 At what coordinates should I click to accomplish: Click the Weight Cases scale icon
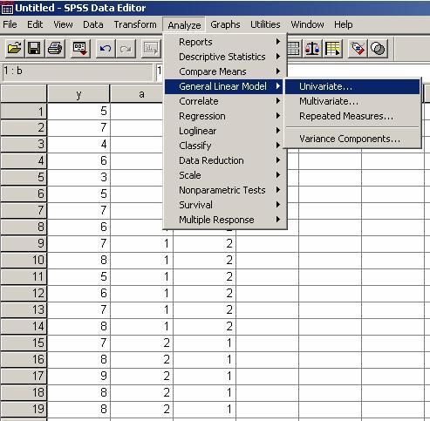tap(312, 48)
